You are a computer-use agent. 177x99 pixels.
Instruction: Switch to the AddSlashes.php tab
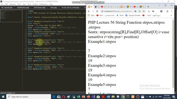23,7
